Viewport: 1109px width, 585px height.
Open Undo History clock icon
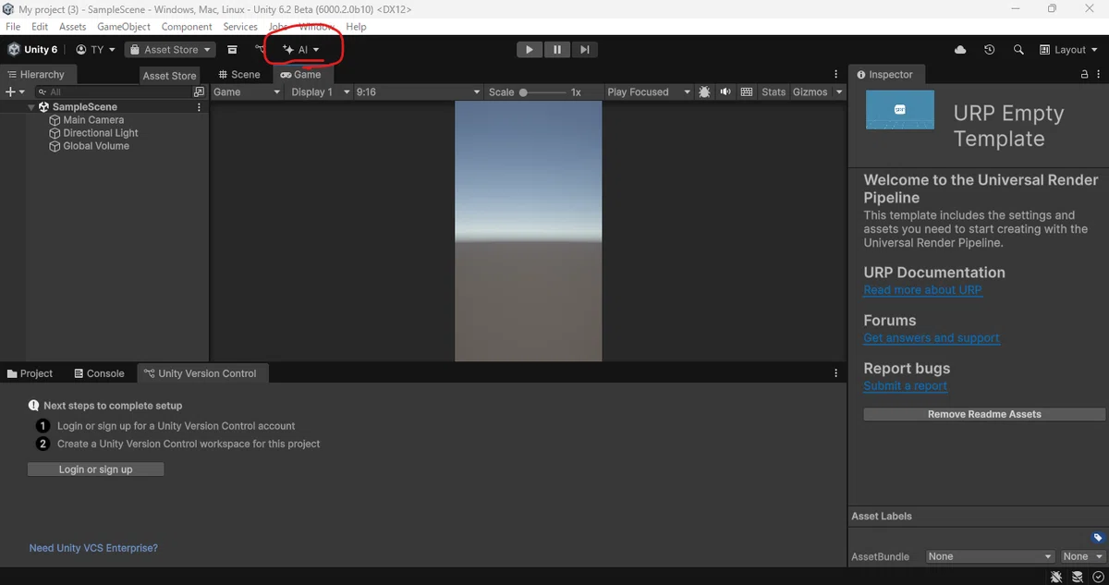point(989,50)
